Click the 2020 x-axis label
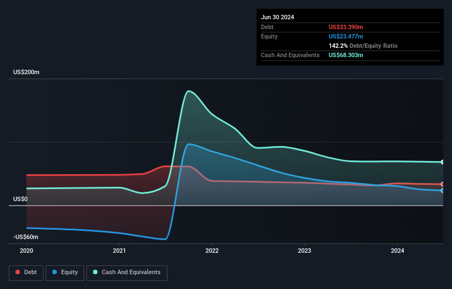Image resolution: width=452 pixels, height=289 pixels. point(26,251)
